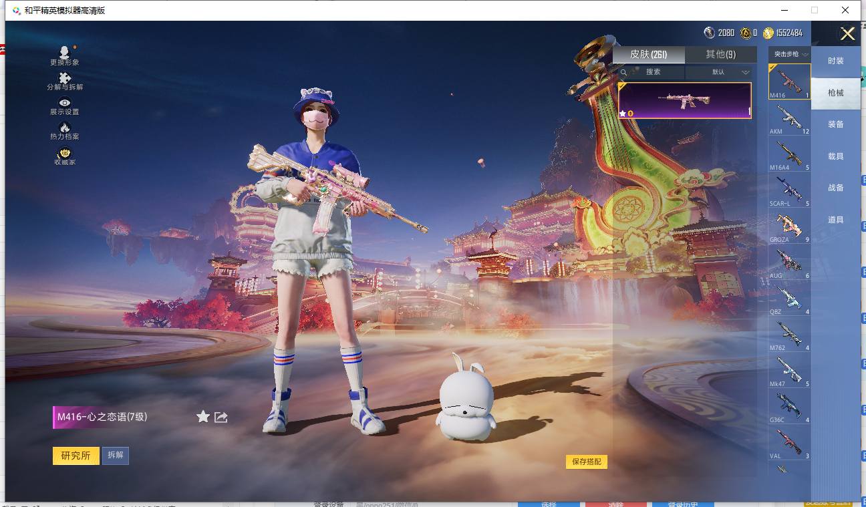Select the VAL weapon in the rifle list
Viewport: 866px width, 507px height.
point(789,443)
